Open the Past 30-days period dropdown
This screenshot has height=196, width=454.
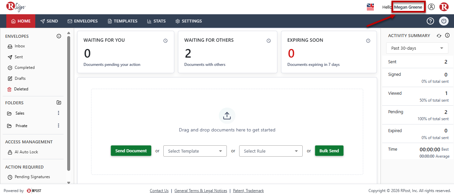tap(417, 48)
